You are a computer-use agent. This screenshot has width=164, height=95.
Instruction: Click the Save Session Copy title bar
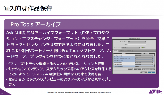(134, 38)
